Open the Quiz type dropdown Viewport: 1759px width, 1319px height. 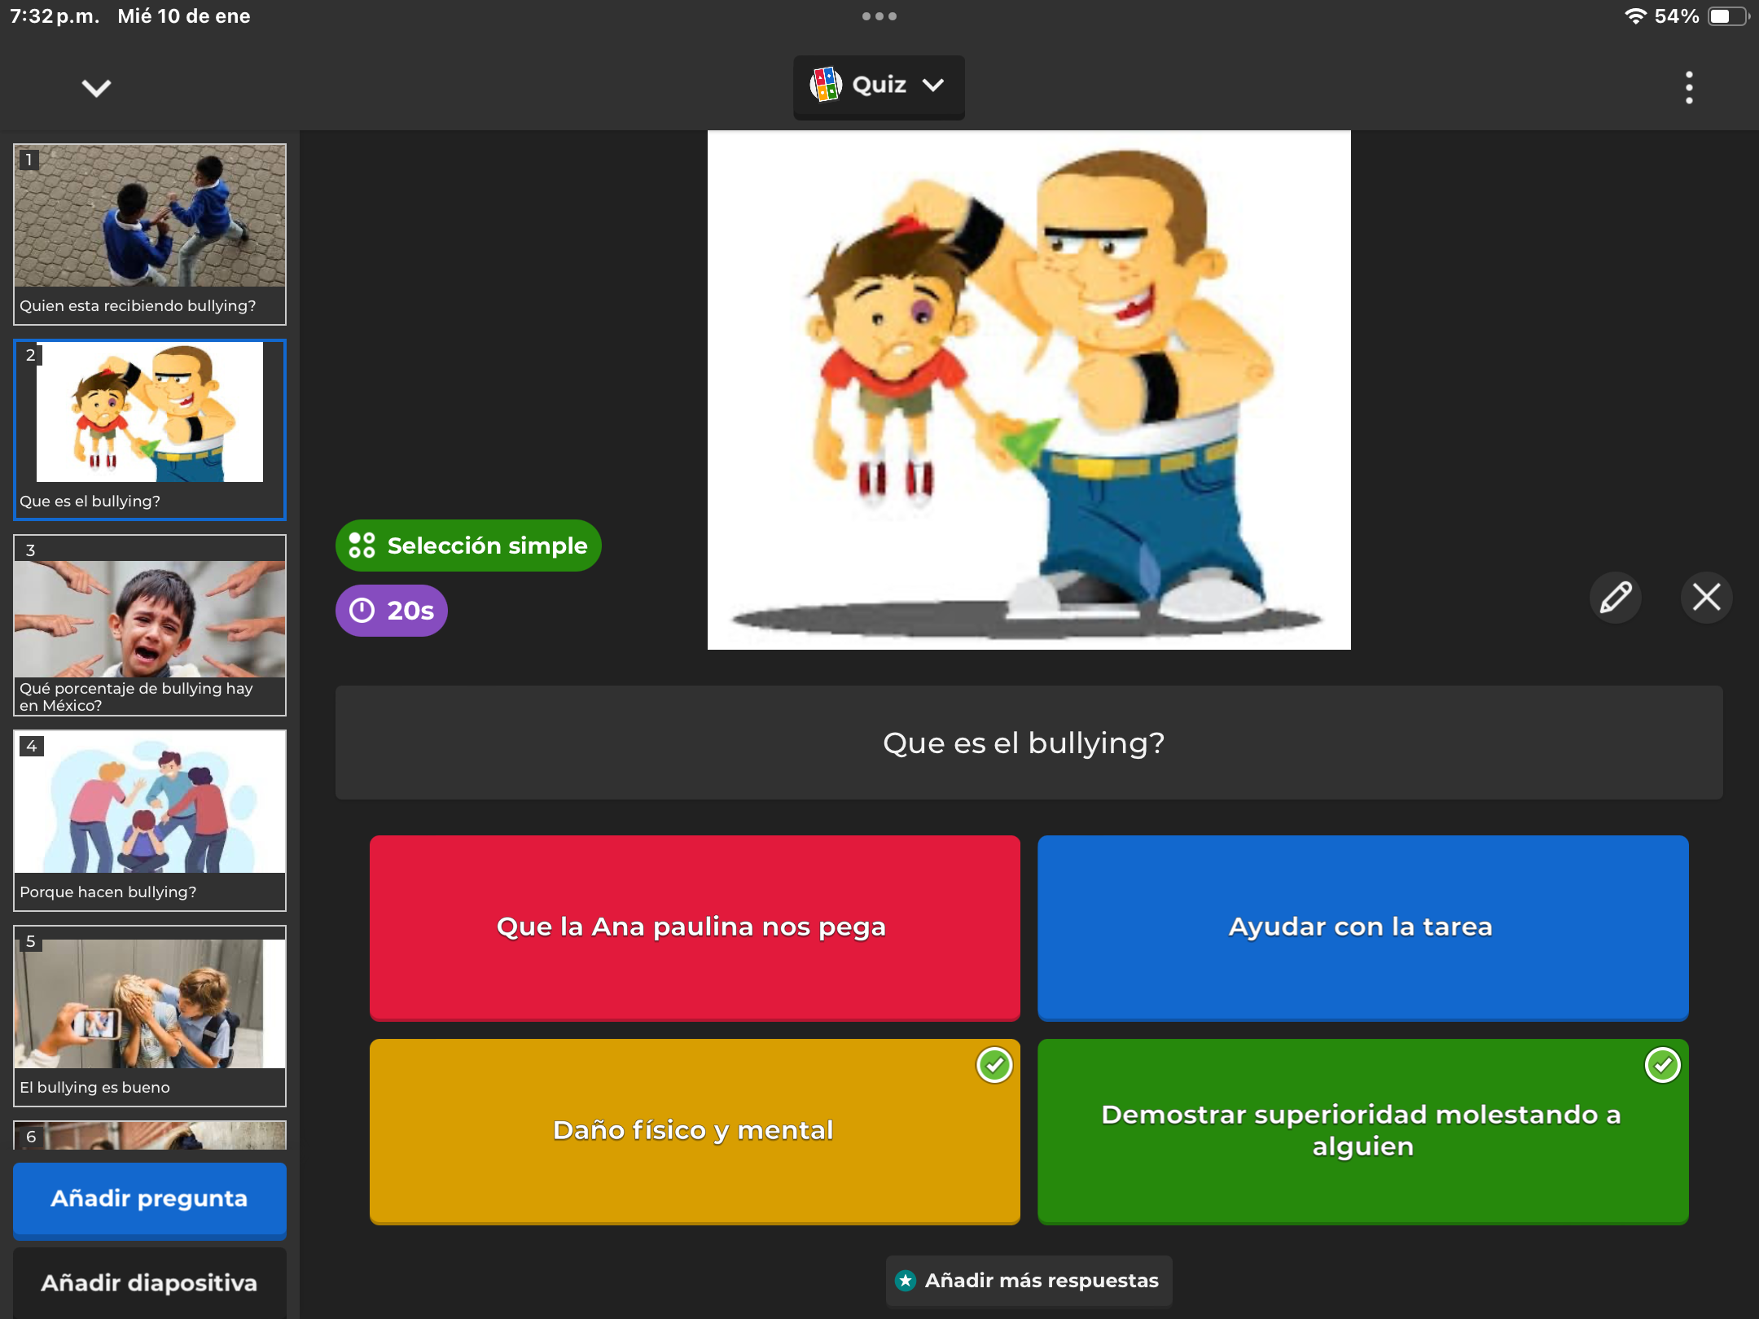tap(932, 85)
